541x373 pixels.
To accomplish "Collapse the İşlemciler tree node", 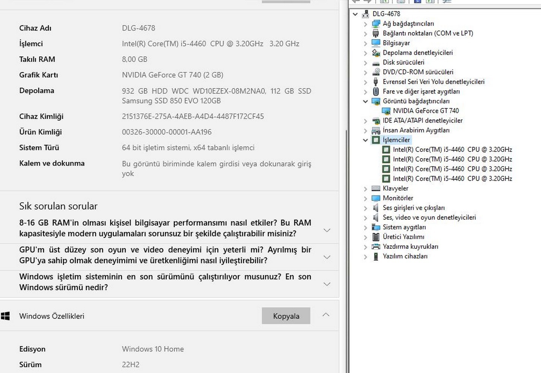I will [366, 140].
